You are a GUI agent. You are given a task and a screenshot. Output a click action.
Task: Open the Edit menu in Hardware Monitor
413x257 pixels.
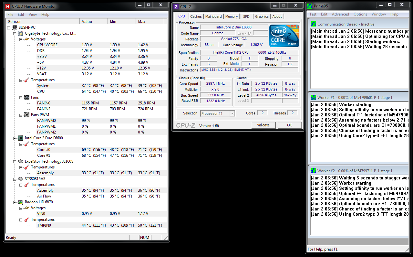pyautogui.click(x=21, y=15)
